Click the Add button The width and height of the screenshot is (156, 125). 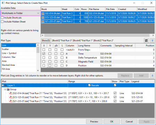tap(141, 75)
